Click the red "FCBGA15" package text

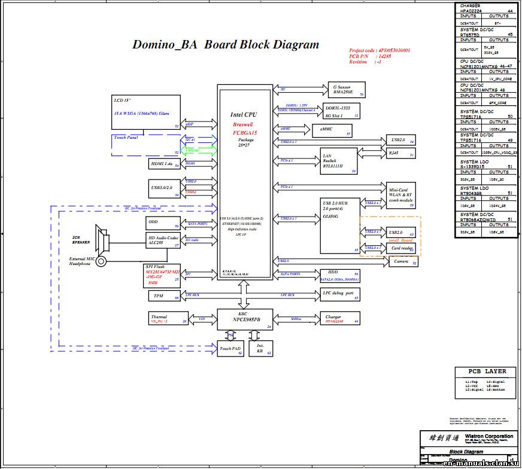coord(245,133)
